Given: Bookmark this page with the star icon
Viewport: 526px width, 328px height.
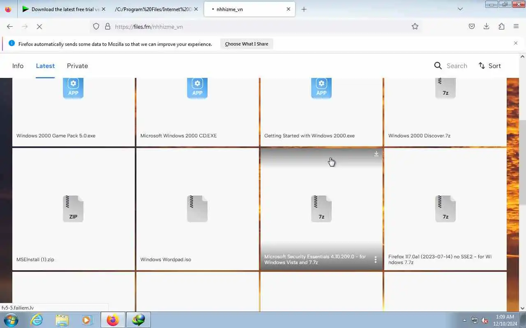Looking at the screenshot, I should tap(415, 27).
